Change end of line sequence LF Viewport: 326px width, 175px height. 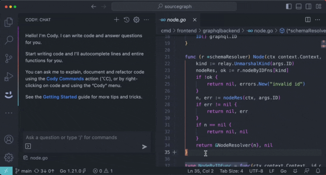pos(272,171)
